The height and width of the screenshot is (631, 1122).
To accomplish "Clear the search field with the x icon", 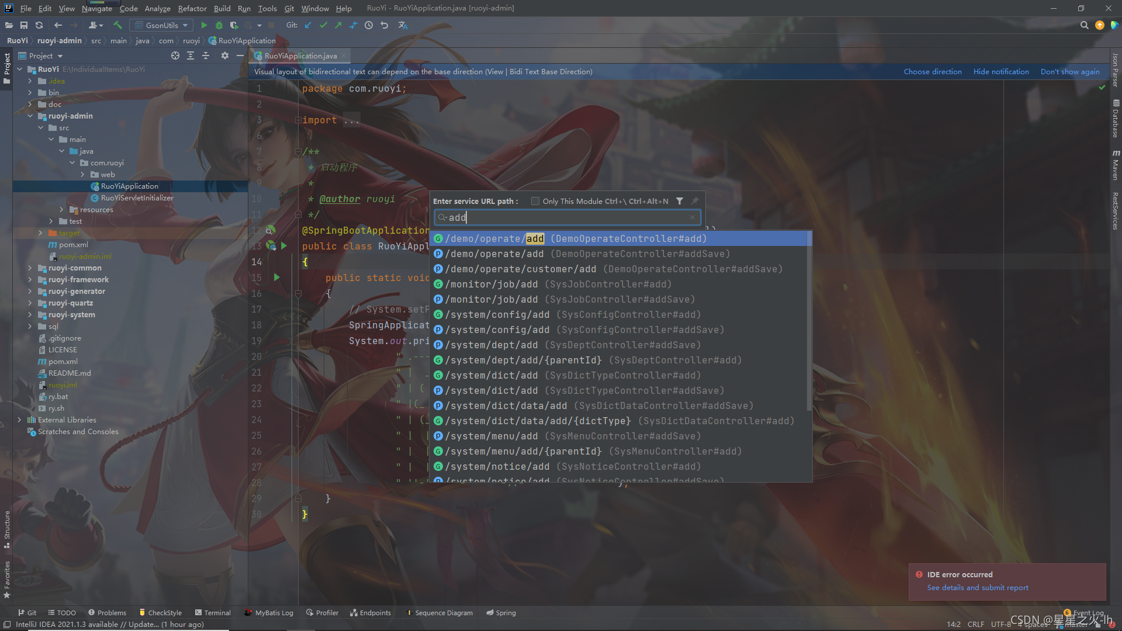I will pyautogui.click(x=692, y=217).
